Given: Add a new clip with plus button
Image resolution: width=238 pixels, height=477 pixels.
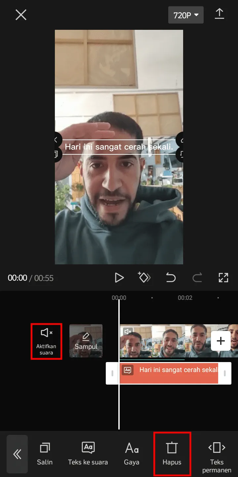Looking at the screenshot, I should [221, 341].
